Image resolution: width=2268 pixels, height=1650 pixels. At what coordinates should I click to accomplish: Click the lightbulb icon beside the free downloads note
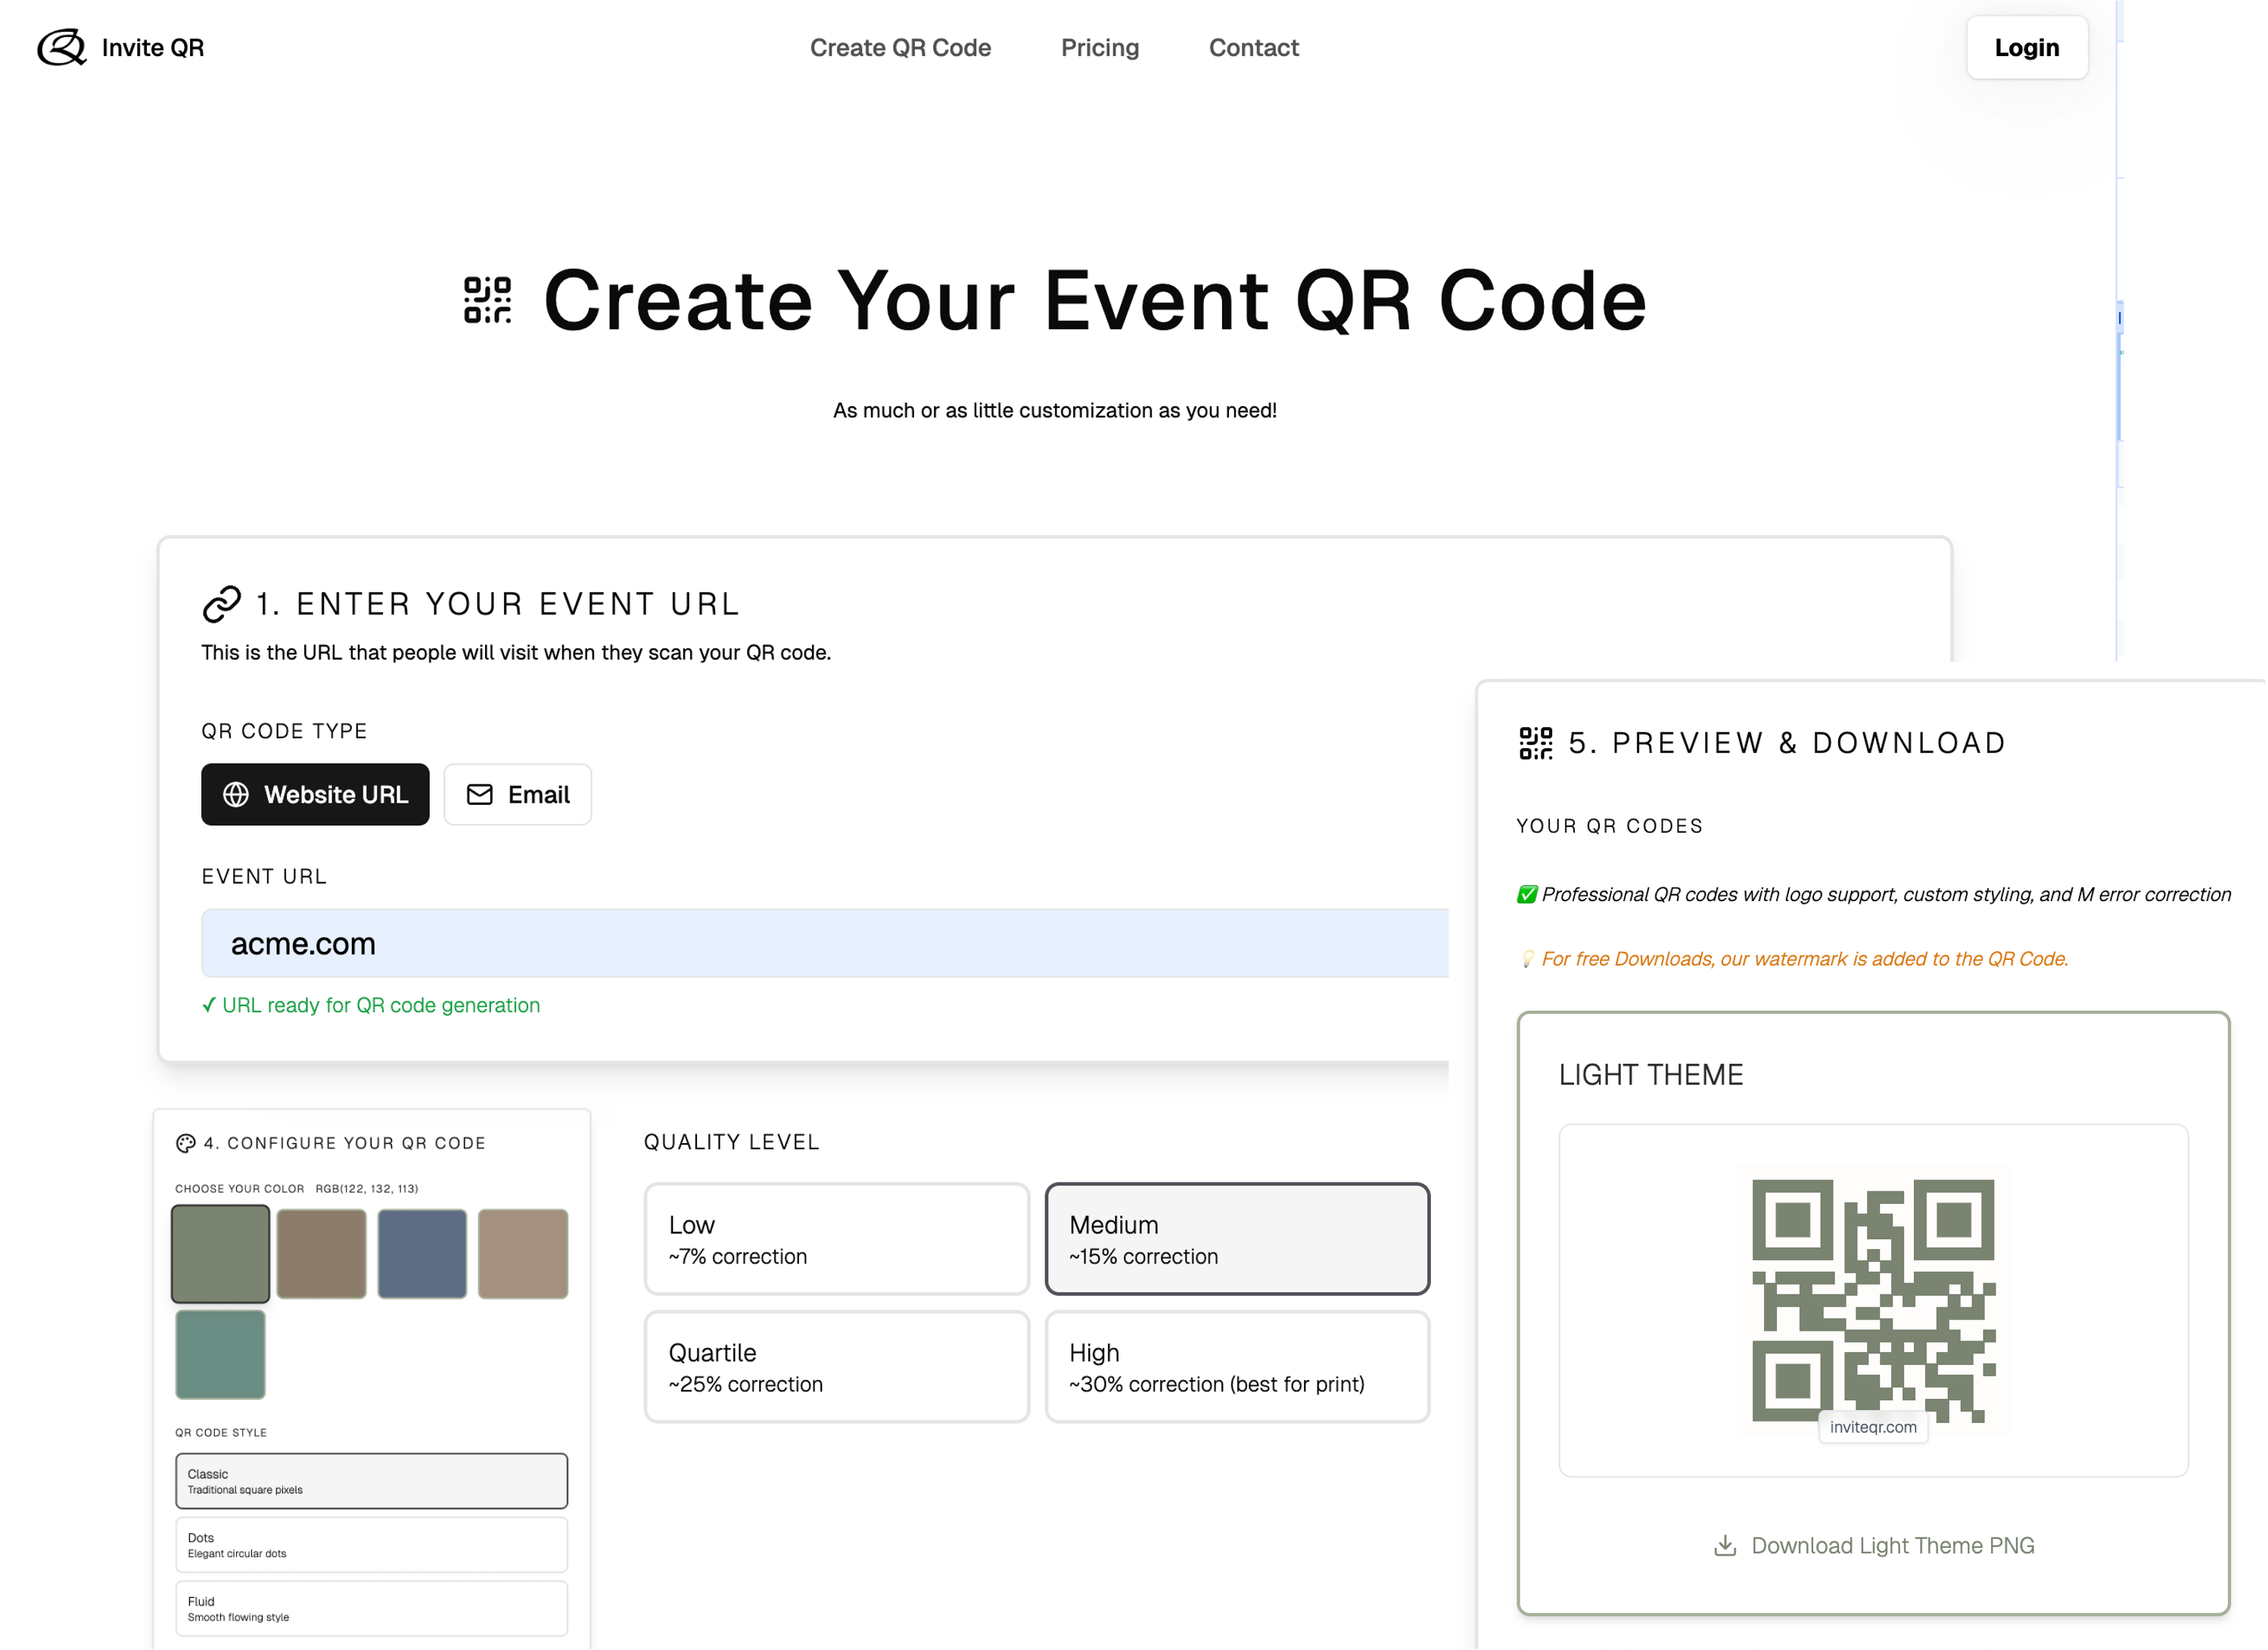tap(1527, 960)
